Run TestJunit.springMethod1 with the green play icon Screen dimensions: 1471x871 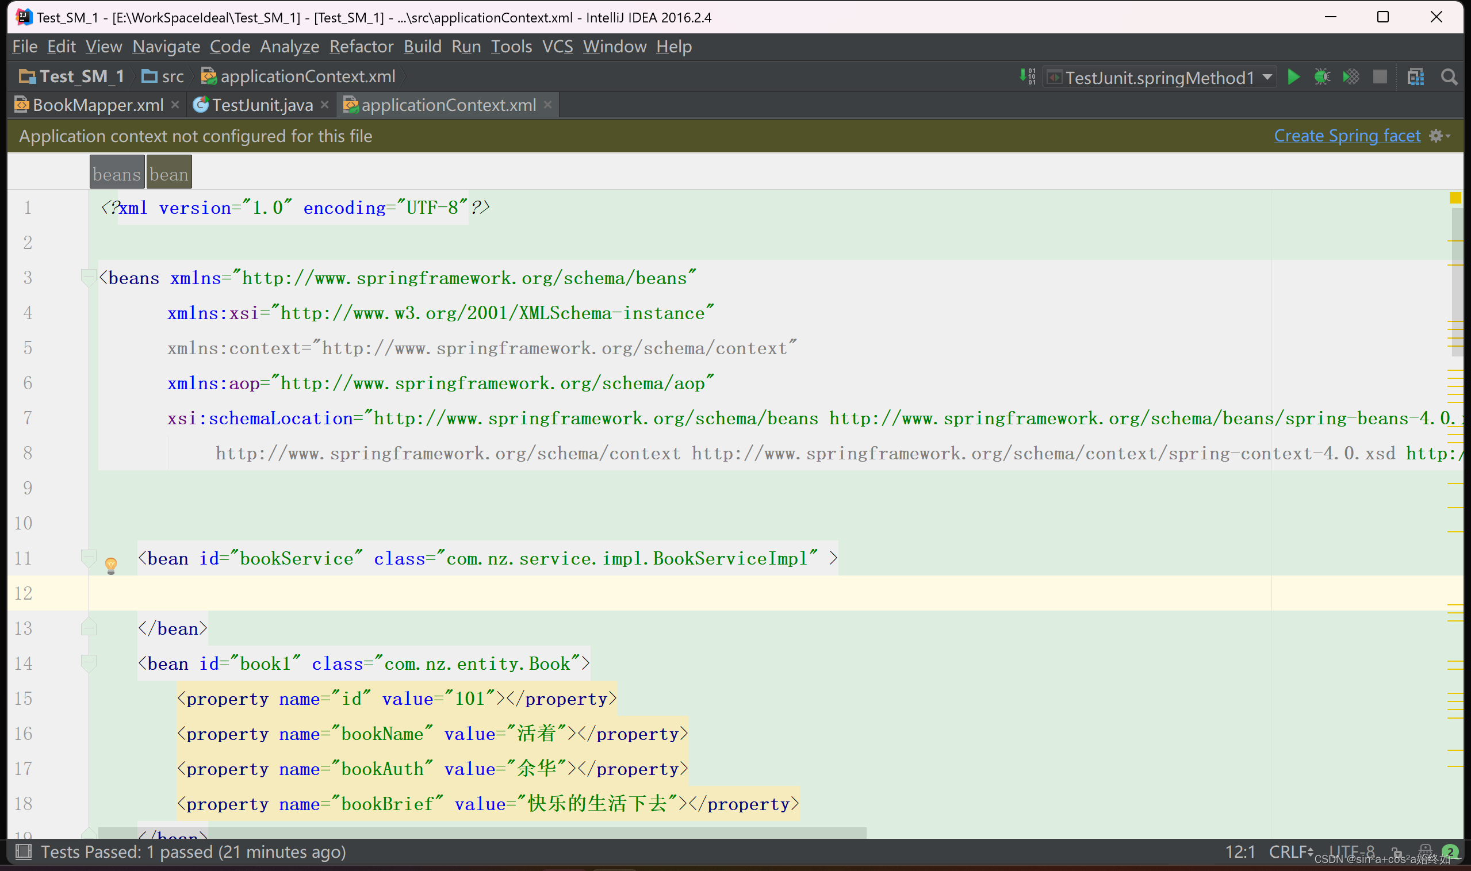(x=1293, y=77)
